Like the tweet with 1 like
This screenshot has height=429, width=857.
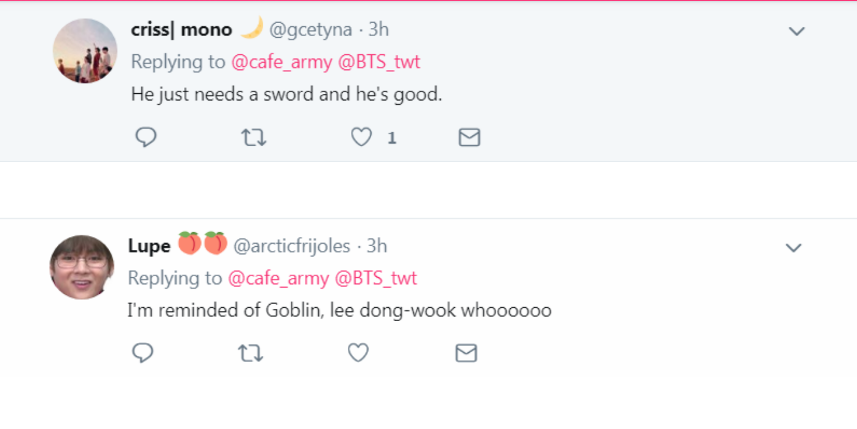(x=361, y=138)
